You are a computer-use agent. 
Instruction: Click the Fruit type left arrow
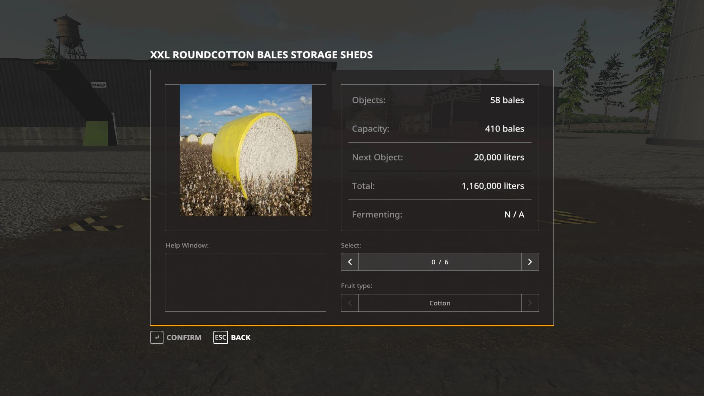tap(350, 303)
